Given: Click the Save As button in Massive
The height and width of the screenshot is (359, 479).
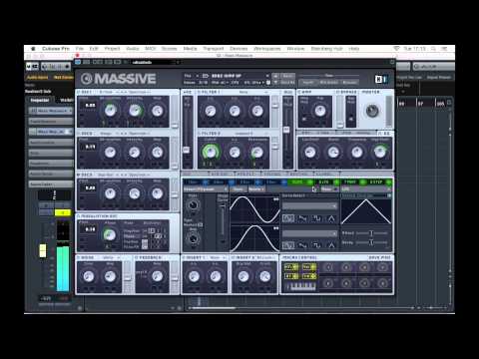Looking at the screenshot, I should [x=288, y=82].
